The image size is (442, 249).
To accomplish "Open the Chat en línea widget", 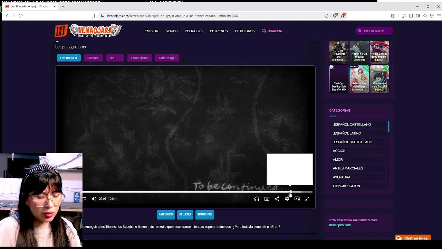I will (x=413, y=238).
